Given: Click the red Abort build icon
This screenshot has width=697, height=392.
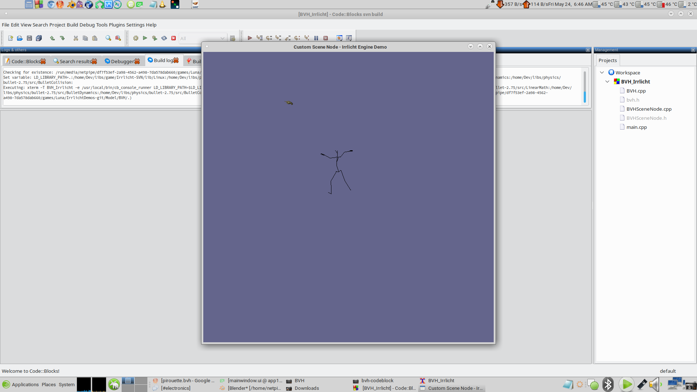Looking at the screenshot, I should point(174,38).
